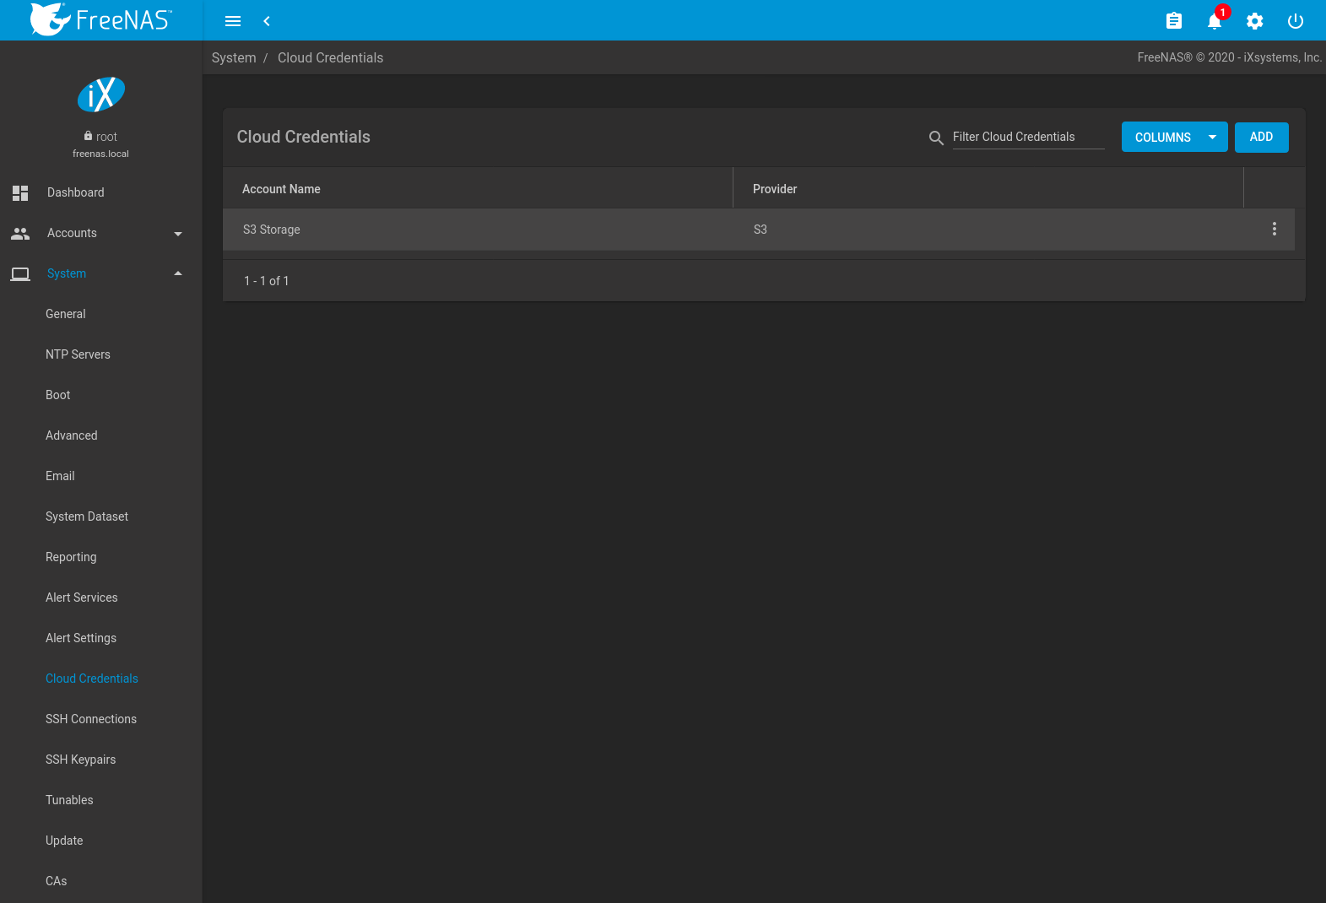The width and height of the screenshot is (1326, 903).
Task: Toggle the hamburger sidebar menu icon
Action: (233, 21)
